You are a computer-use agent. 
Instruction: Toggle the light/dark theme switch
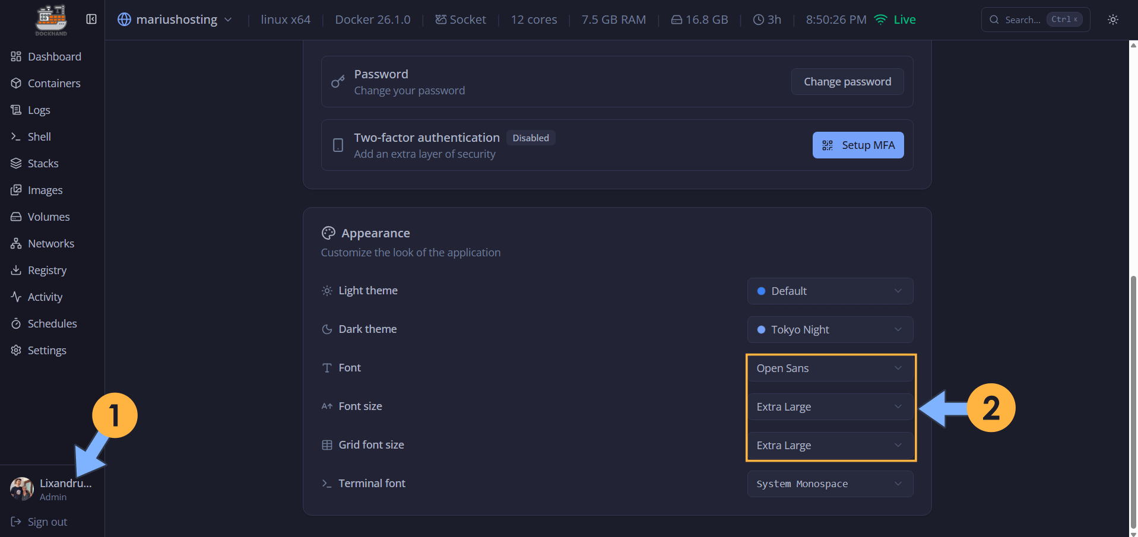[1112, 19]
